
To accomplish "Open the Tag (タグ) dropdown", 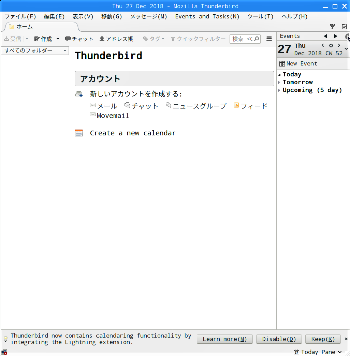I will (154, 39).
